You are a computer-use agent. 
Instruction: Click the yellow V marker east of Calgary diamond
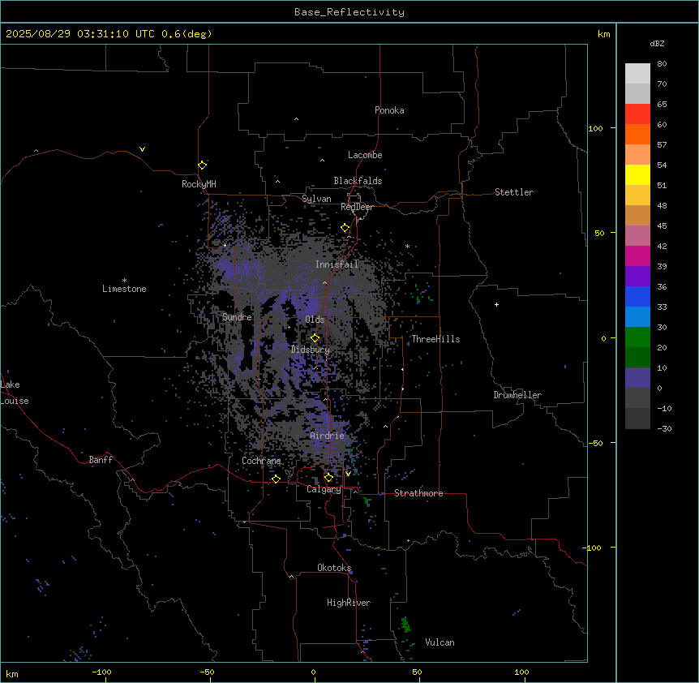click(x=348, y=474)
